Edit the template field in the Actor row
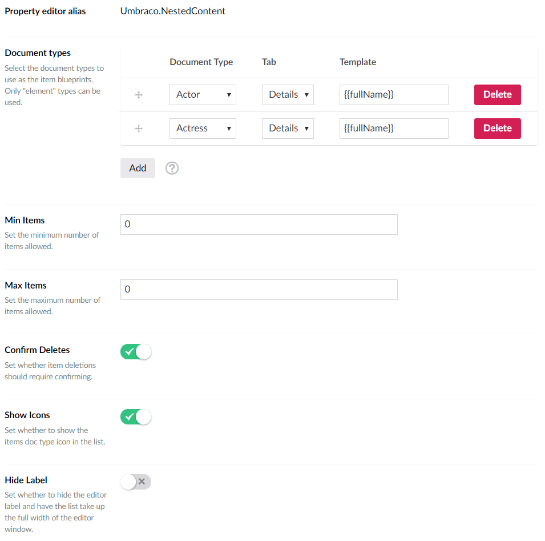Screen dimensions: 545x541 (394, 95)
